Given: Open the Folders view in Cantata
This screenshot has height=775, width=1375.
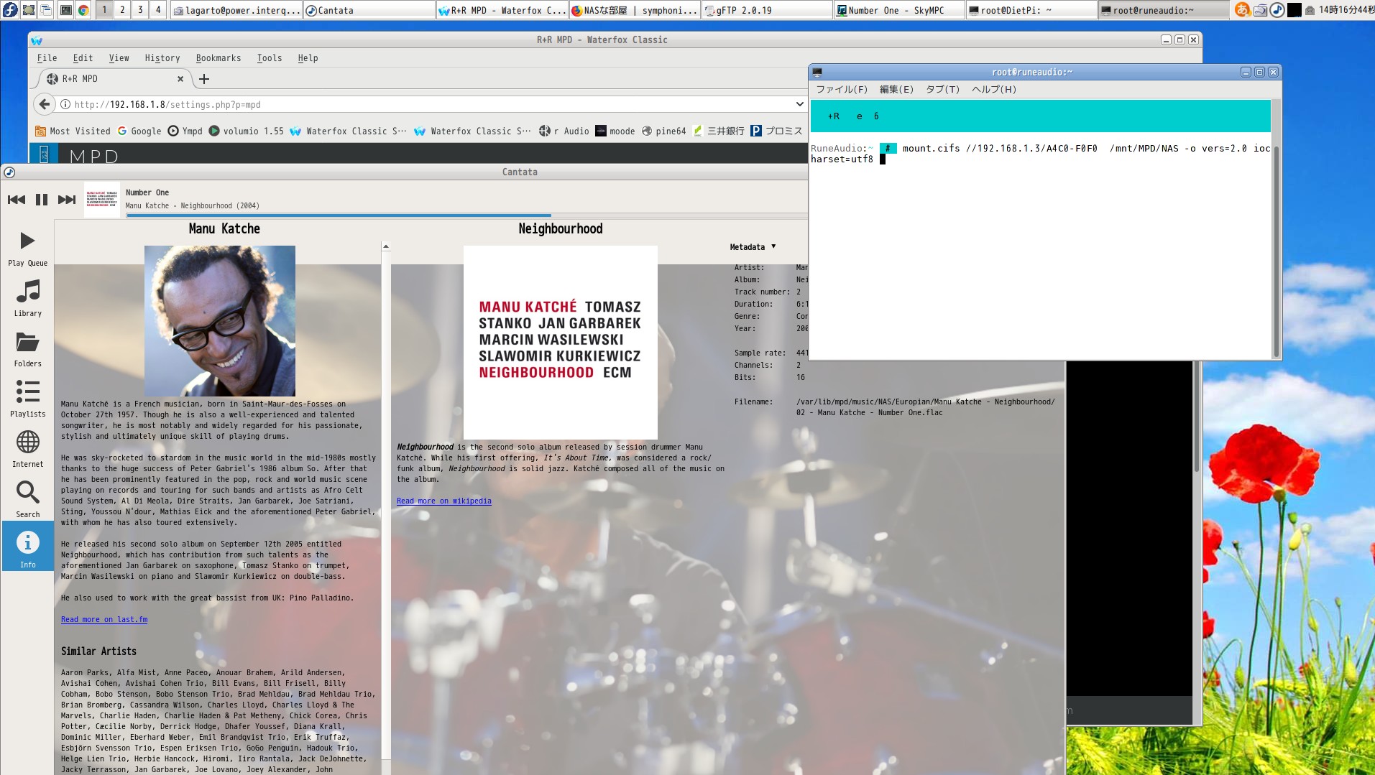Looking at the screenshot, I should tap(27, 348).
